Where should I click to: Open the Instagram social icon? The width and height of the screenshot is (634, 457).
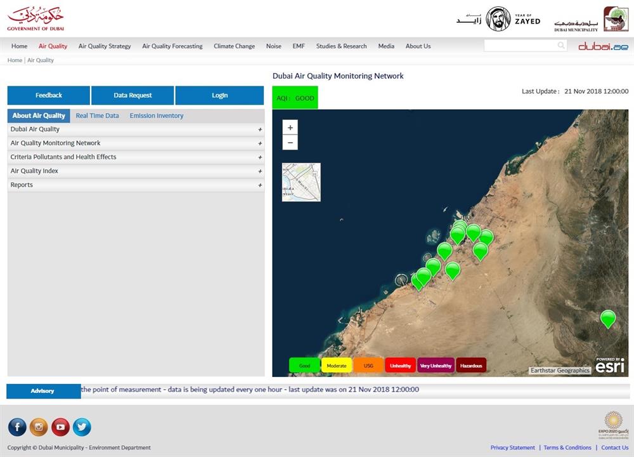click(x=39, y=427)
